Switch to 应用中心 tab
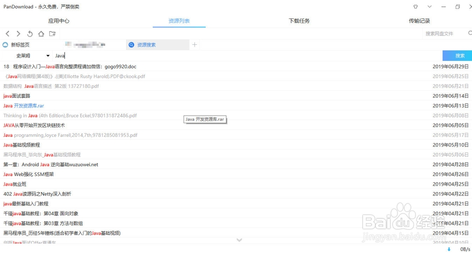Image resolution: width=472 pixels, height=253 pixels. pos(59,21)
